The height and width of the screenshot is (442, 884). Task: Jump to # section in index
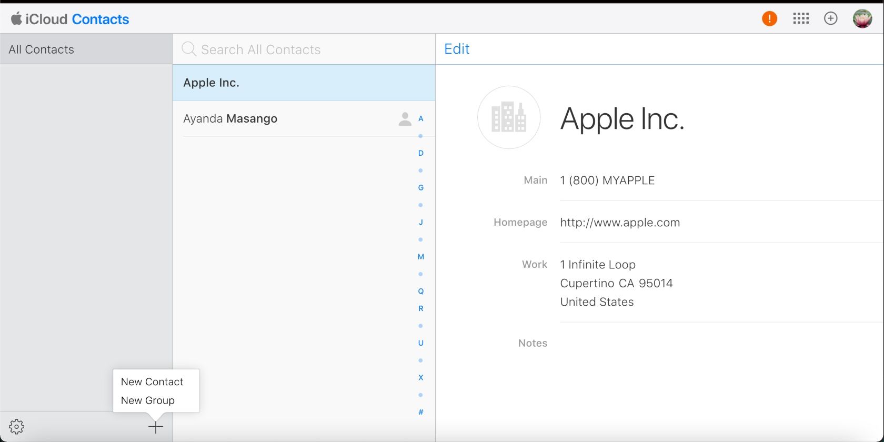421,412
